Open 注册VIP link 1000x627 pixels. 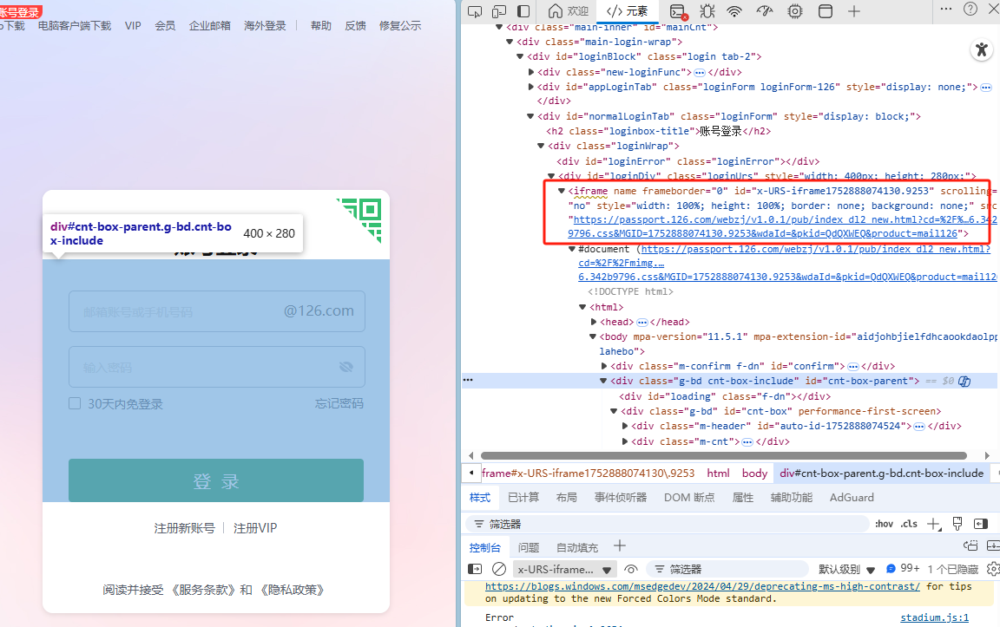(255, 527)
